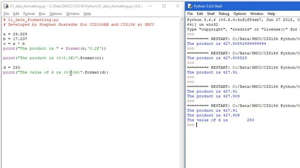Click the line 'd = 250'
The width and height of the screenshot is (300, 168).
tap(11, 67)
